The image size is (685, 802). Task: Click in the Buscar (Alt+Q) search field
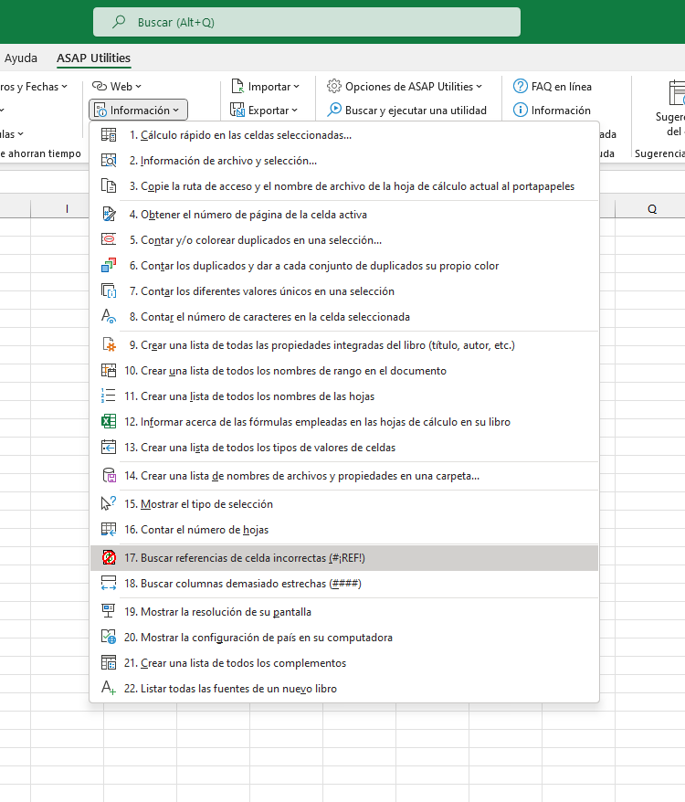(x=307, y=22)
